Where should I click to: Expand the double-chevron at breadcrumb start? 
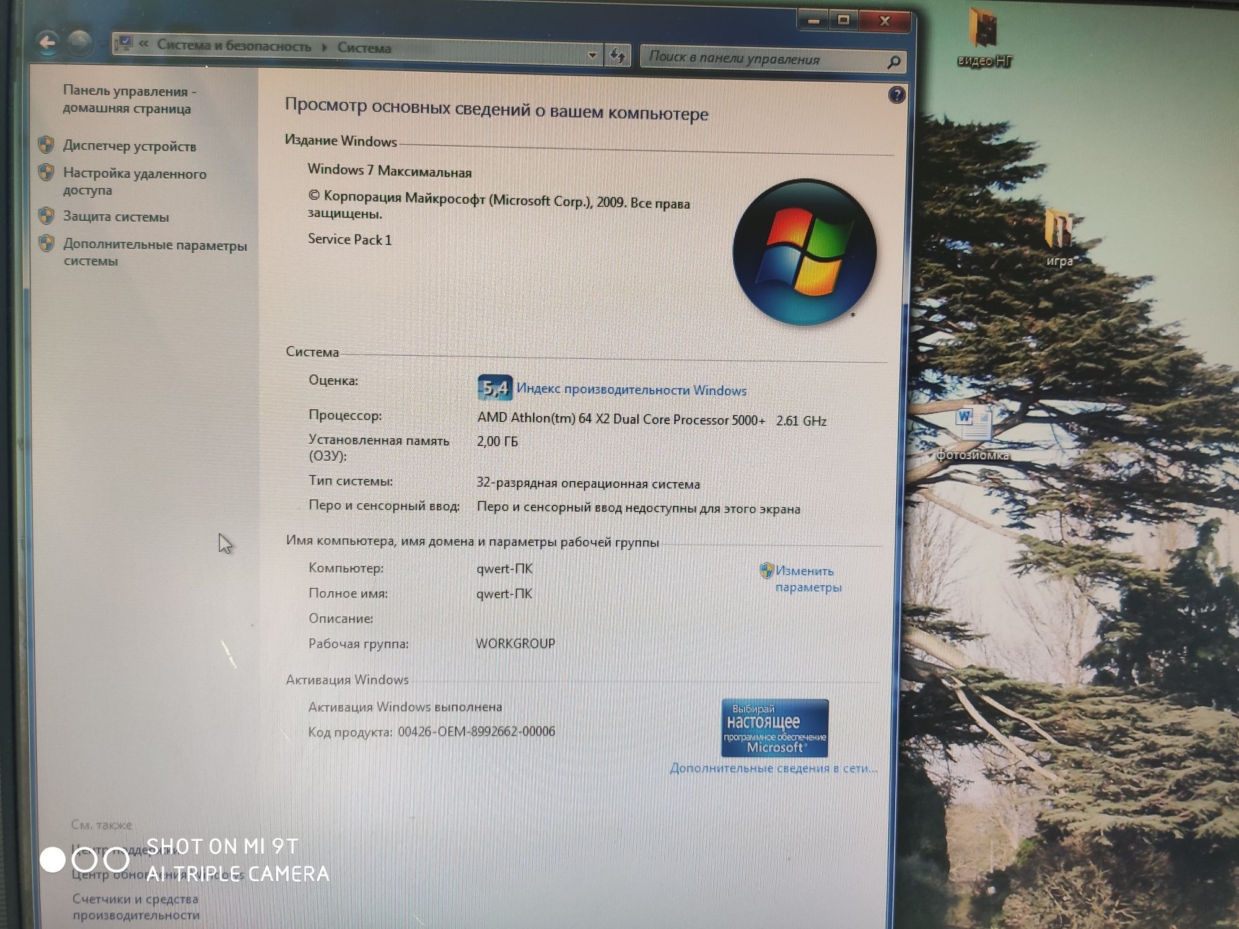(x=144, y=43)
